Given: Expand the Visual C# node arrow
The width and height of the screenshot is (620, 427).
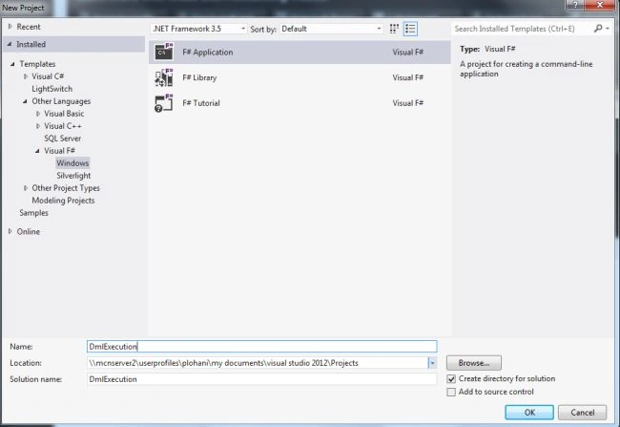Looking at the screenshot, I should point(26,76).
